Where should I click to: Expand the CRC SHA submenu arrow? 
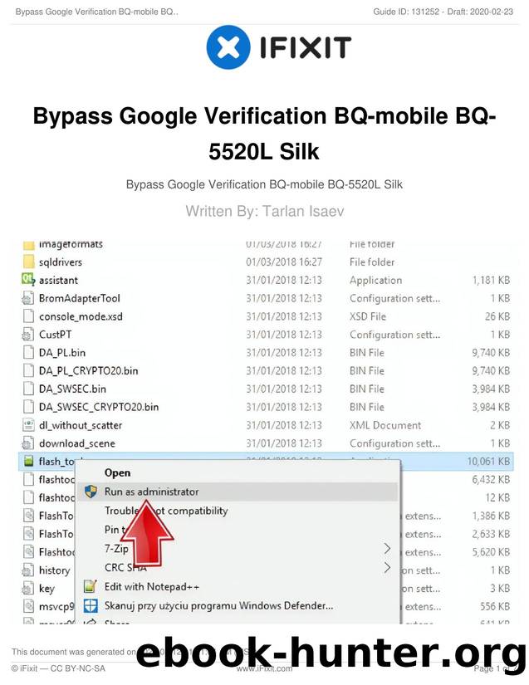coord(387,567)
